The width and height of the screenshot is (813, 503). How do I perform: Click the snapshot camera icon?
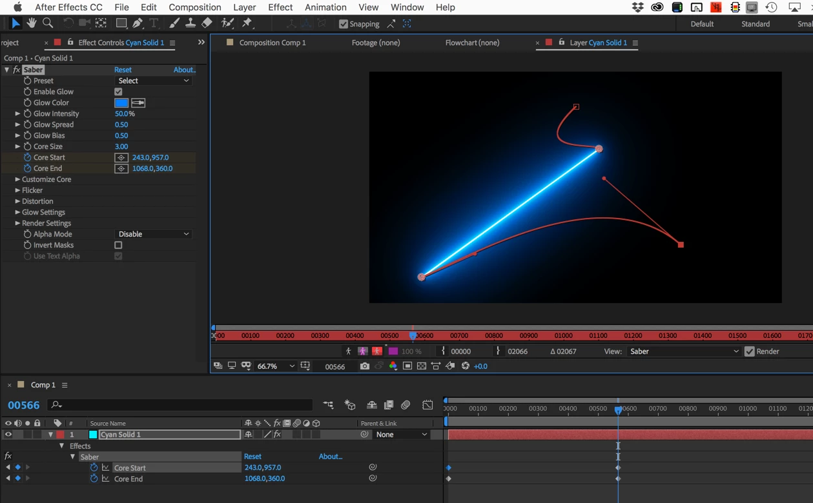(x=365, y=366)
